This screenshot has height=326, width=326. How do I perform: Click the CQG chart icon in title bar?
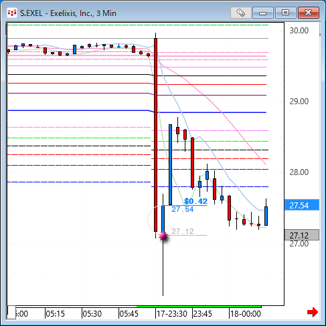tap(12, 13)
